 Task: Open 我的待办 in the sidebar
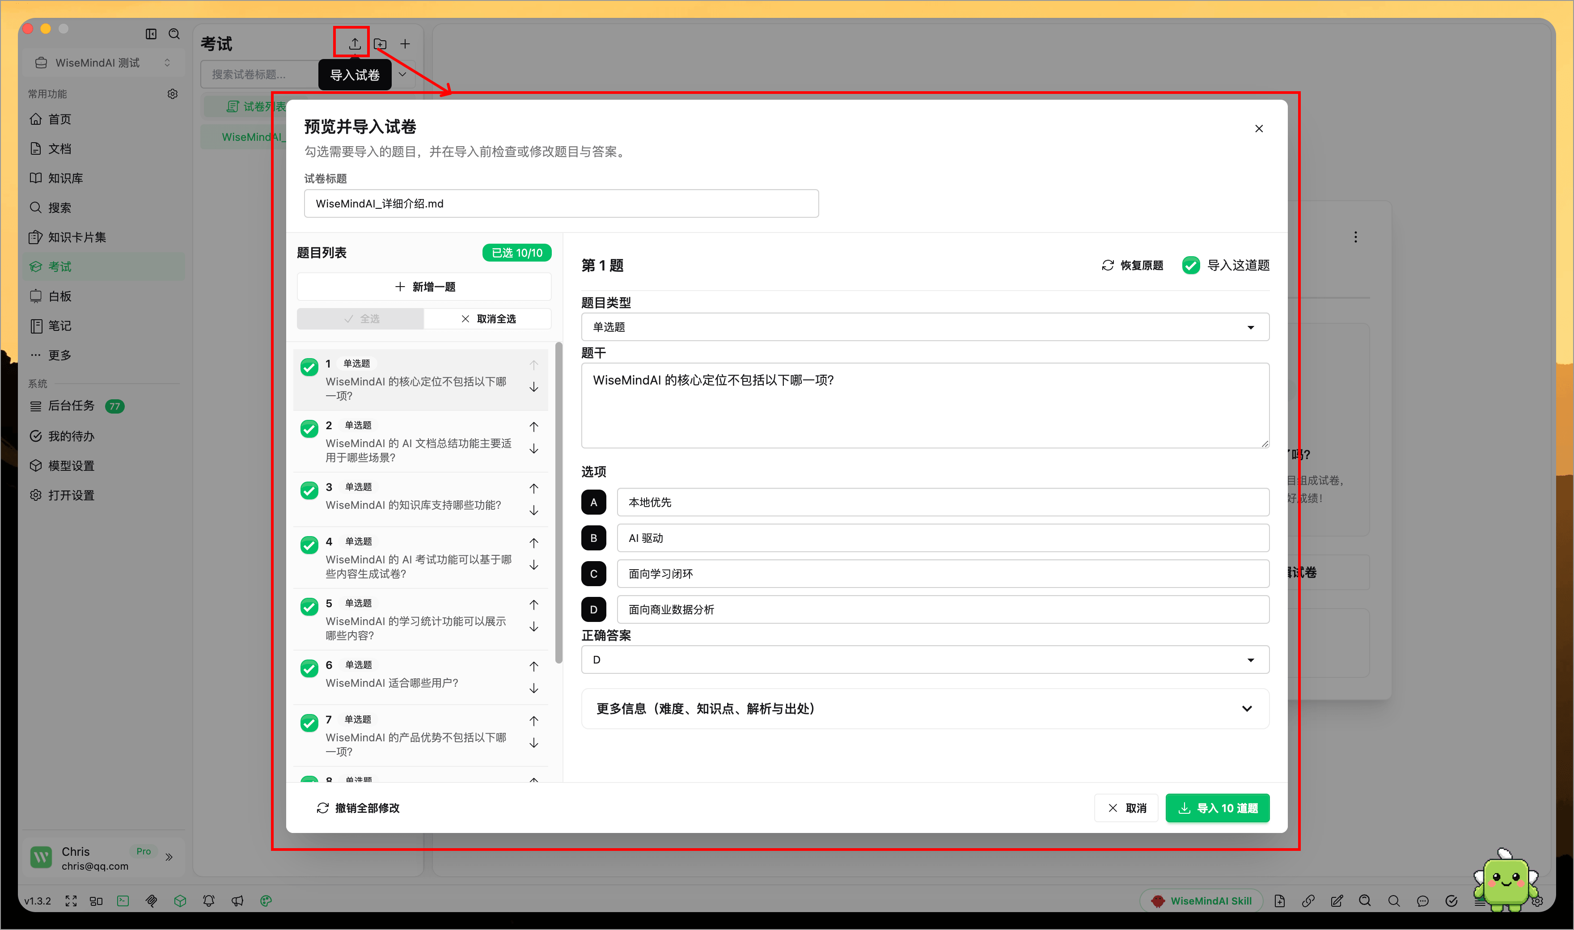pyautogui.click(x=104, y=436)
